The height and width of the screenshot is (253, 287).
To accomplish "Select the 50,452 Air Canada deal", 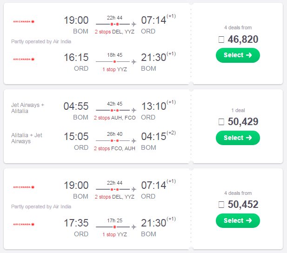I will point(238,220).
